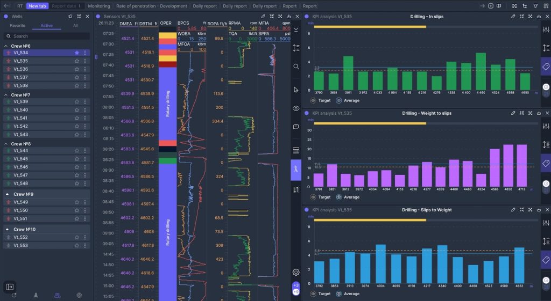Open chart settings sliders in the In slips panel
The image size is (551, 301).
(x=546, y=30)
